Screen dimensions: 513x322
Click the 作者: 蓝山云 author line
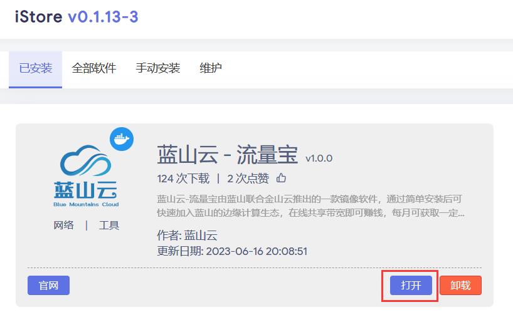(187, 236)
